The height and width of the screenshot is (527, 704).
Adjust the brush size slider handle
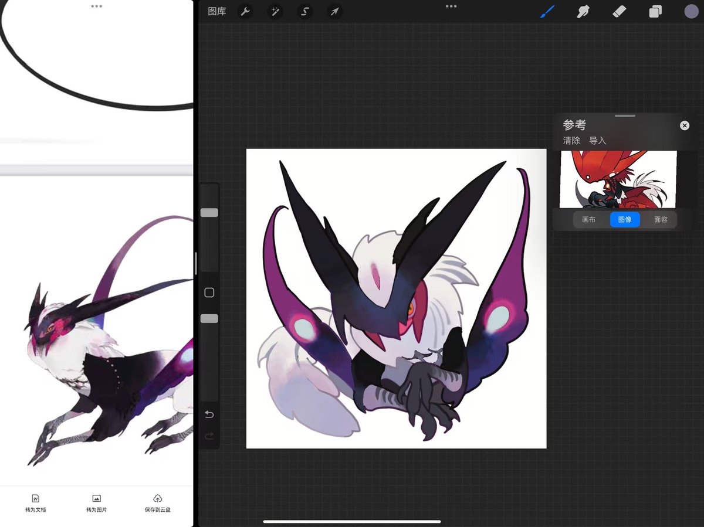click(x=209, y=213)
